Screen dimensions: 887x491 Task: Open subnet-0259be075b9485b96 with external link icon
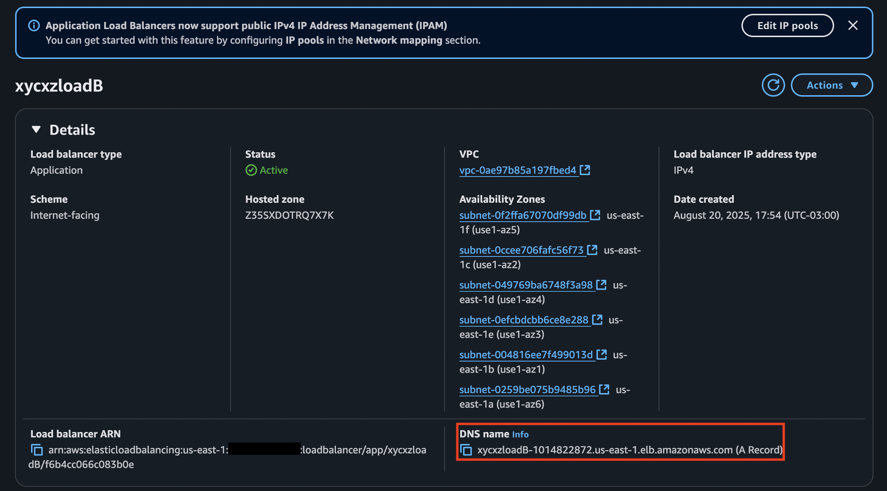coord(603,389)
